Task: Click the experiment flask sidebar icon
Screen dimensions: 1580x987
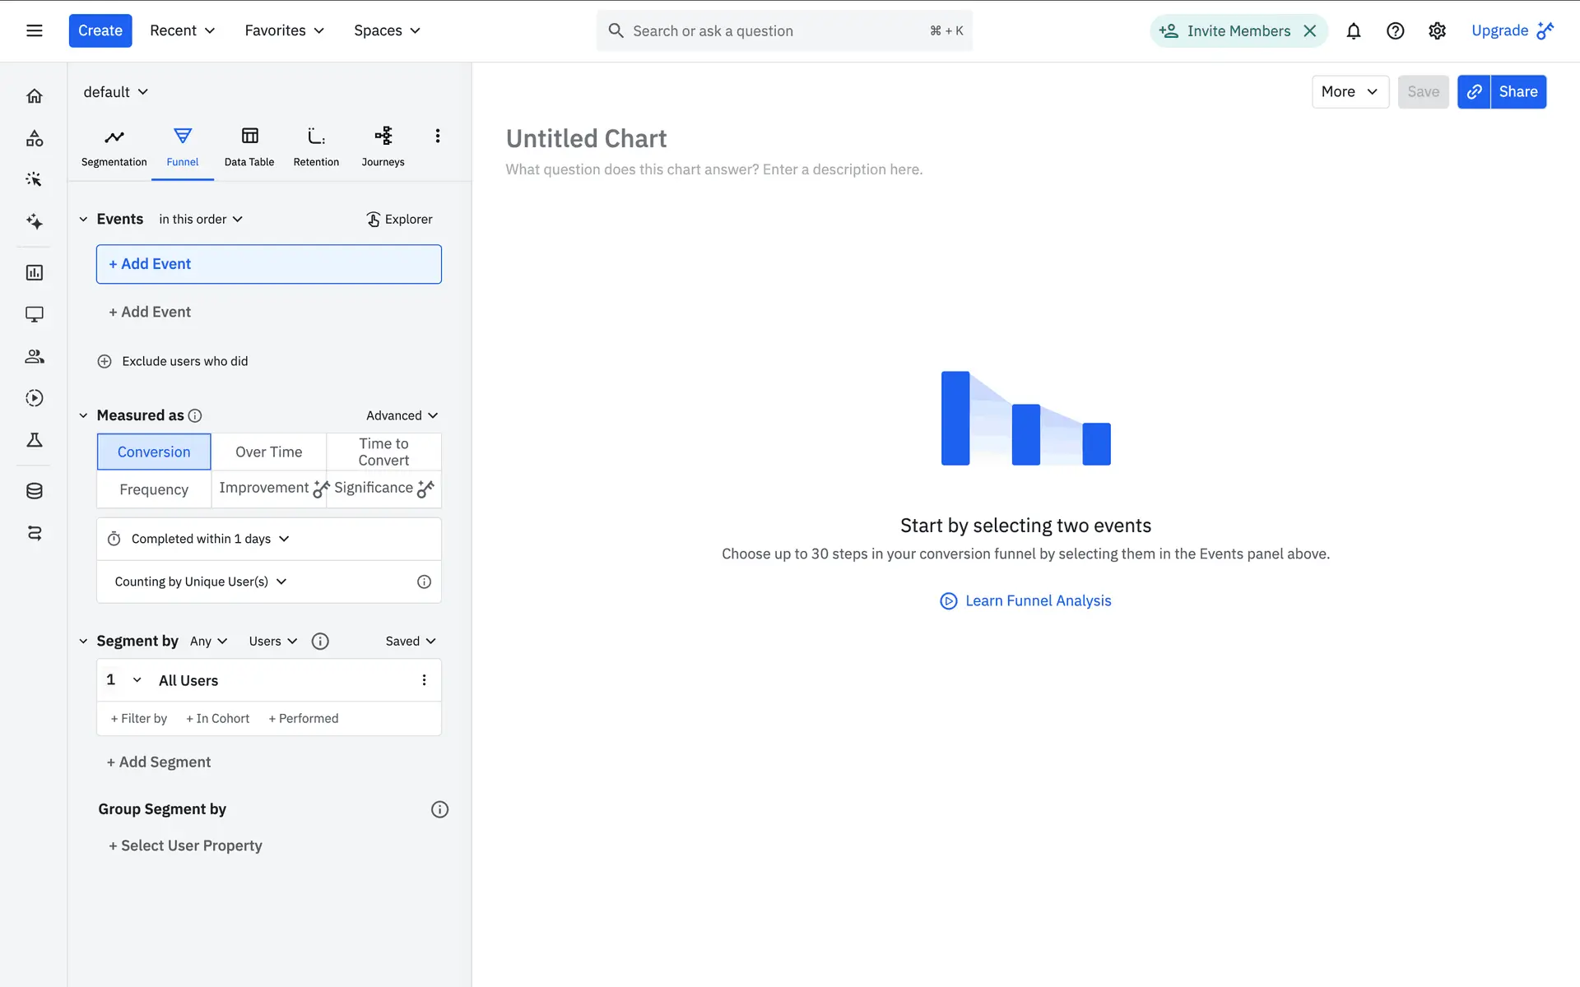Action: click(x=34, y=440)
